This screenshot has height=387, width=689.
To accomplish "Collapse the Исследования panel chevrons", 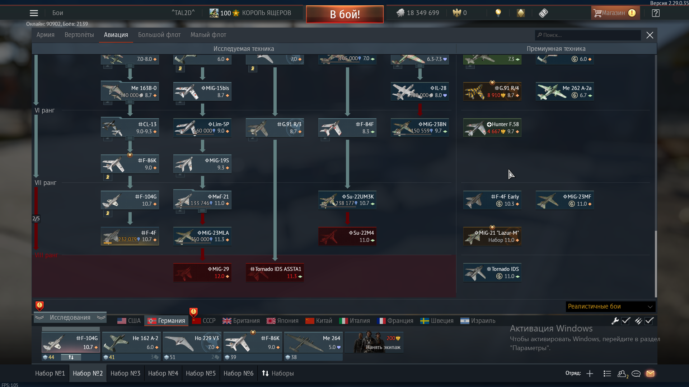I will click(70, 317).
